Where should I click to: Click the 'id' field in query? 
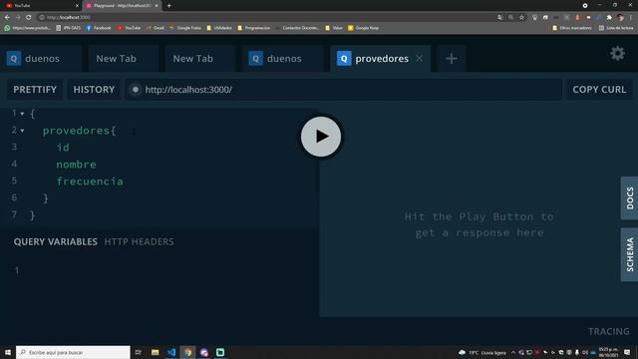click(x=63, y=148)
